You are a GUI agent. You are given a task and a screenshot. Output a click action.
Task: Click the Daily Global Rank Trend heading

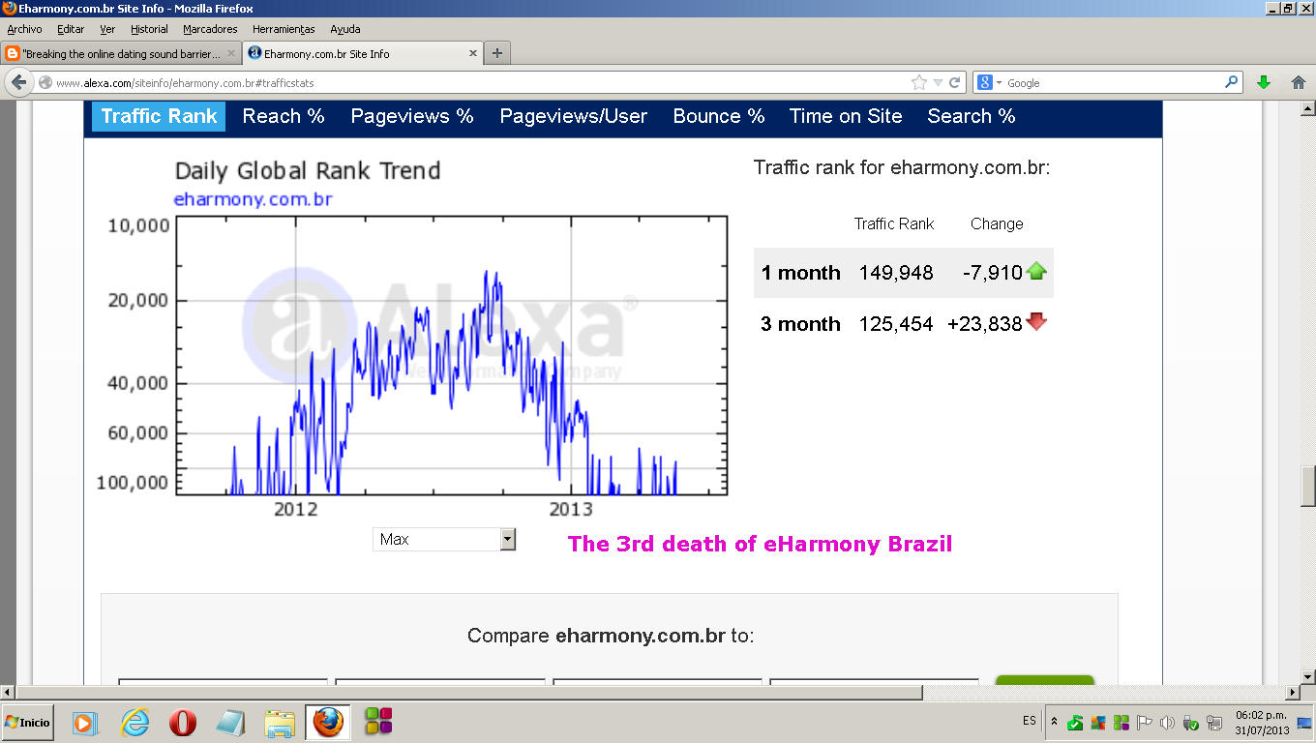pyautogui.click(x=308, y=171)
